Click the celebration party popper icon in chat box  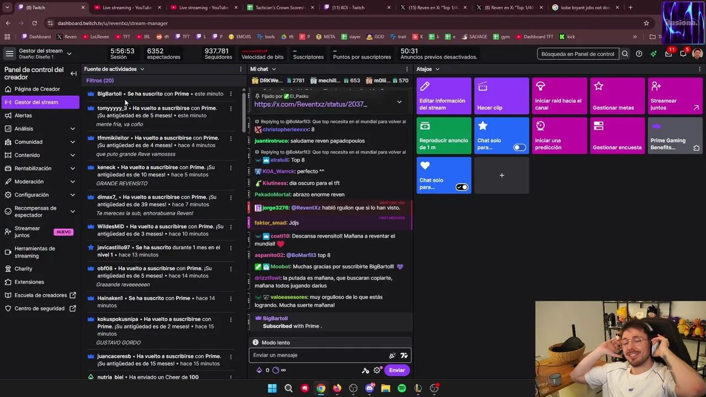(392, 356)
